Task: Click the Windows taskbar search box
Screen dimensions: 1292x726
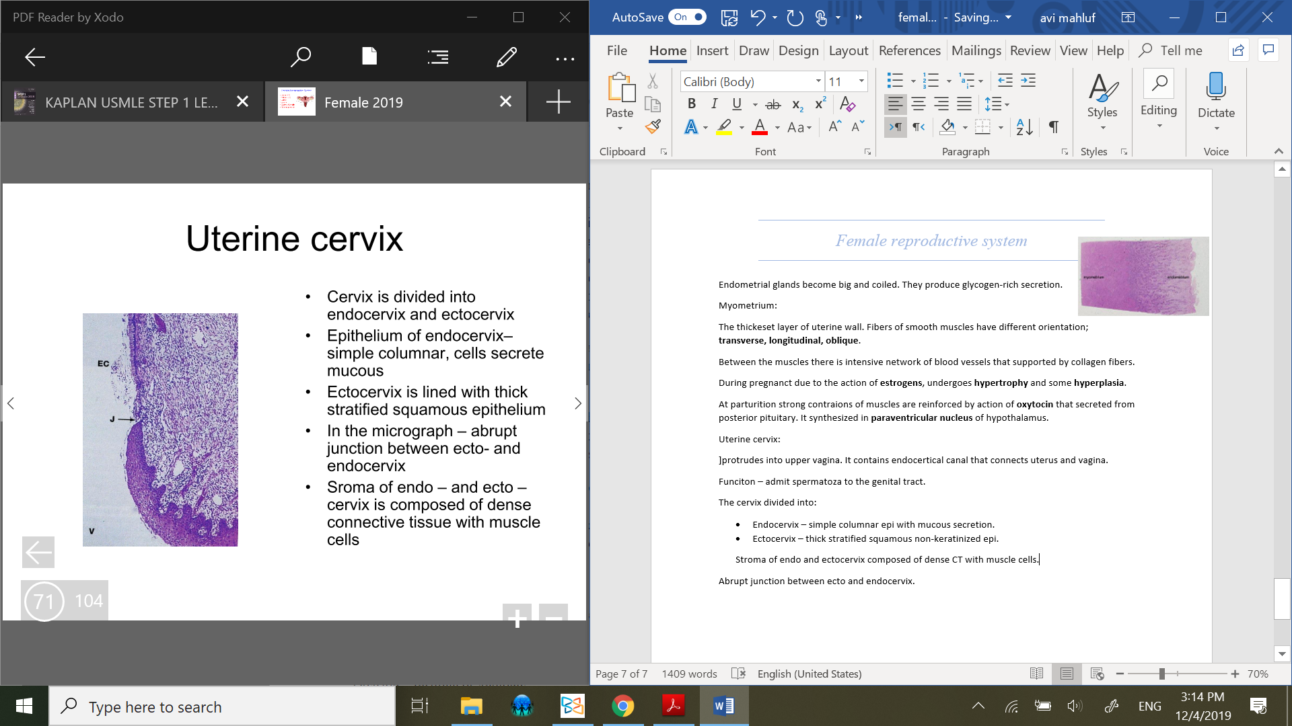Action: tap(222, 707)
